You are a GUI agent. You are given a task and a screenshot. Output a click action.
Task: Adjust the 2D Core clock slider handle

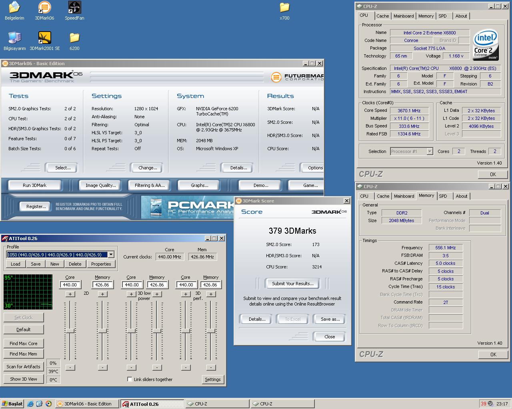[70, 331]
